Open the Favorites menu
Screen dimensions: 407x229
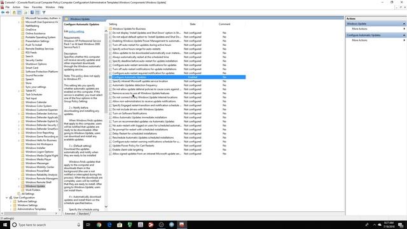click(x=37, y=7)
